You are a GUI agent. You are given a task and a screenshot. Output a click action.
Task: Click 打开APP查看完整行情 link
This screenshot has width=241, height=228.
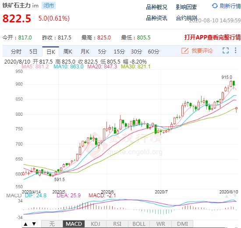pos(213,37)
